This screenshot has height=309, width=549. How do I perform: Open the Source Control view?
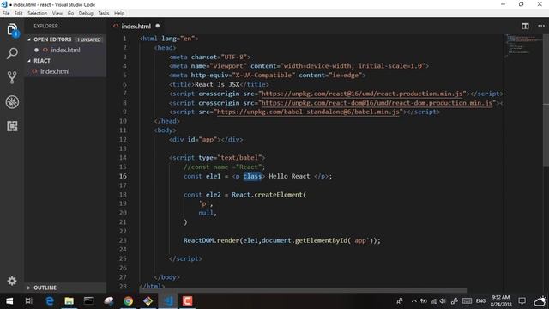point(12,77)
